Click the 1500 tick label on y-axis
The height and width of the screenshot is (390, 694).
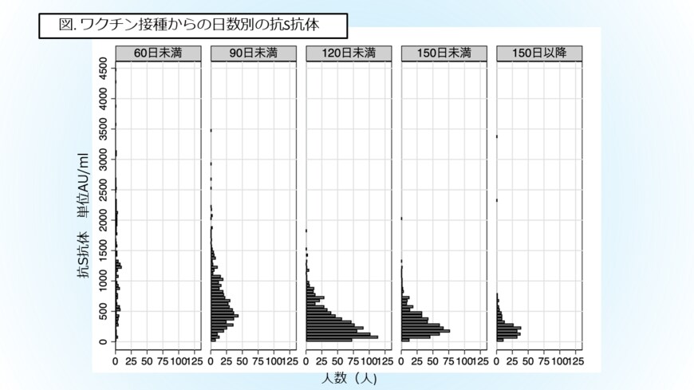pyautogui.click(x=103, y=251)
